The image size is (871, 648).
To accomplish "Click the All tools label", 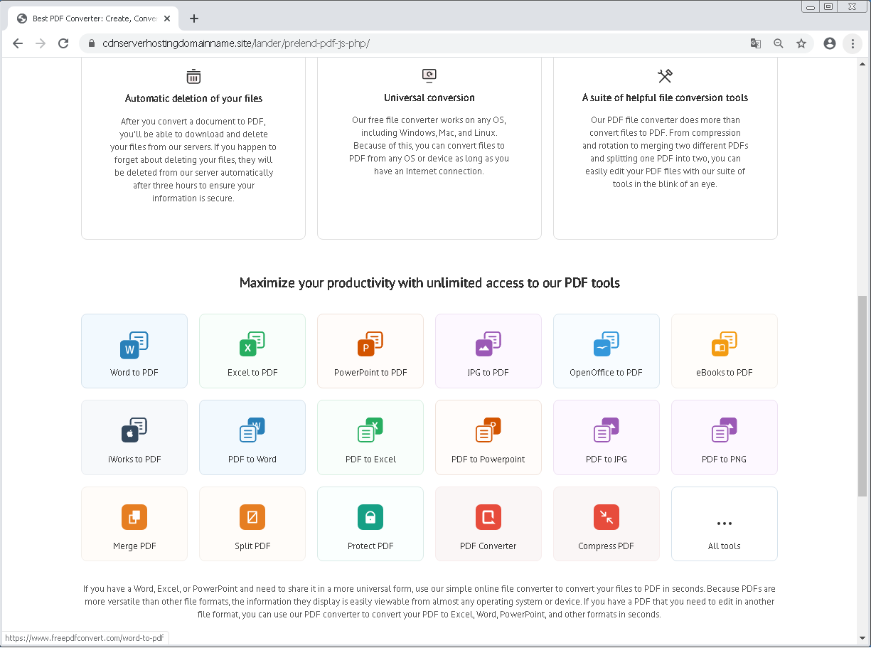I will (x=725, y=546).
